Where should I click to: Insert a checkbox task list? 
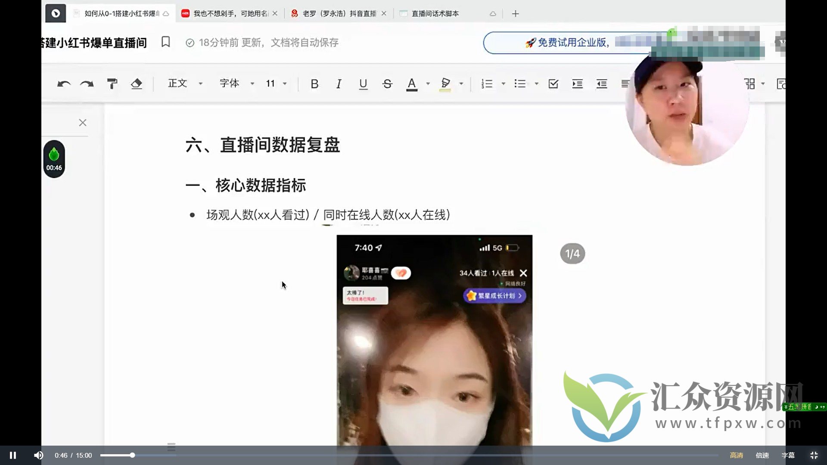[553, 84]
